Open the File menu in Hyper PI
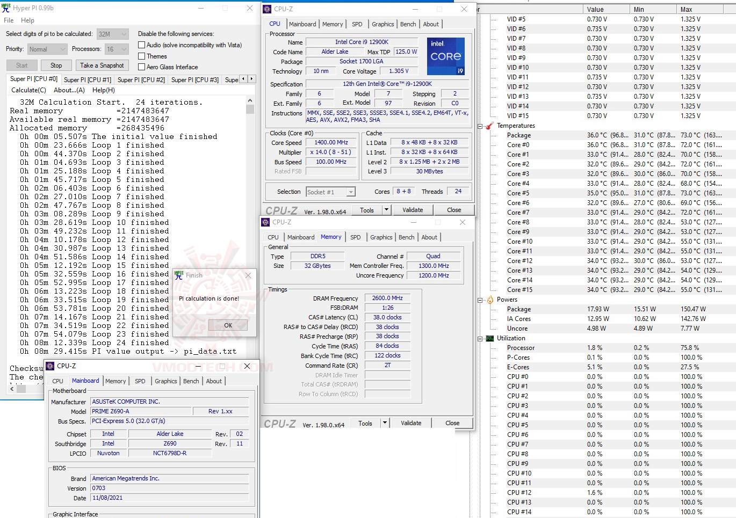Viewport: 736px width, 518px height. point(8,20)
